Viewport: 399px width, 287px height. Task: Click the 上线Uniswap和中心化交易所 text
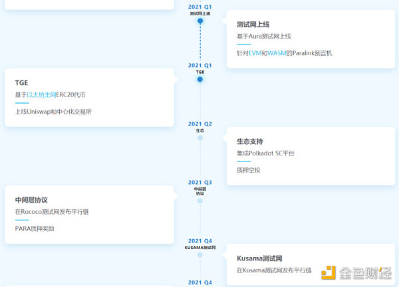pos(53,112)
